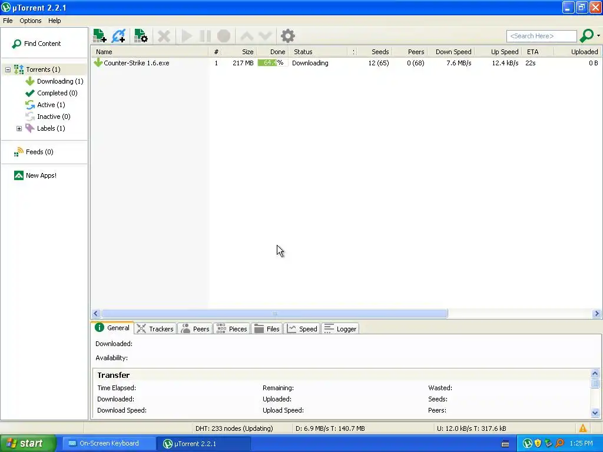Sort by the Name column header
The height and width of the screenshot is (452, 603).
click(150, 52)
